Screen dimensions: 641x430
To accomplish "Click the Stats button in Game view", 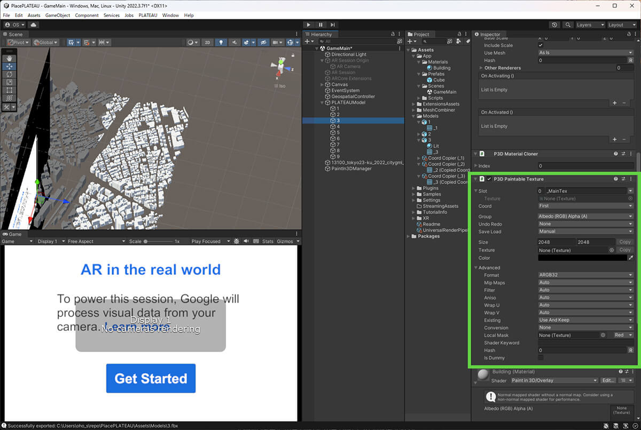I will [268, 241].
